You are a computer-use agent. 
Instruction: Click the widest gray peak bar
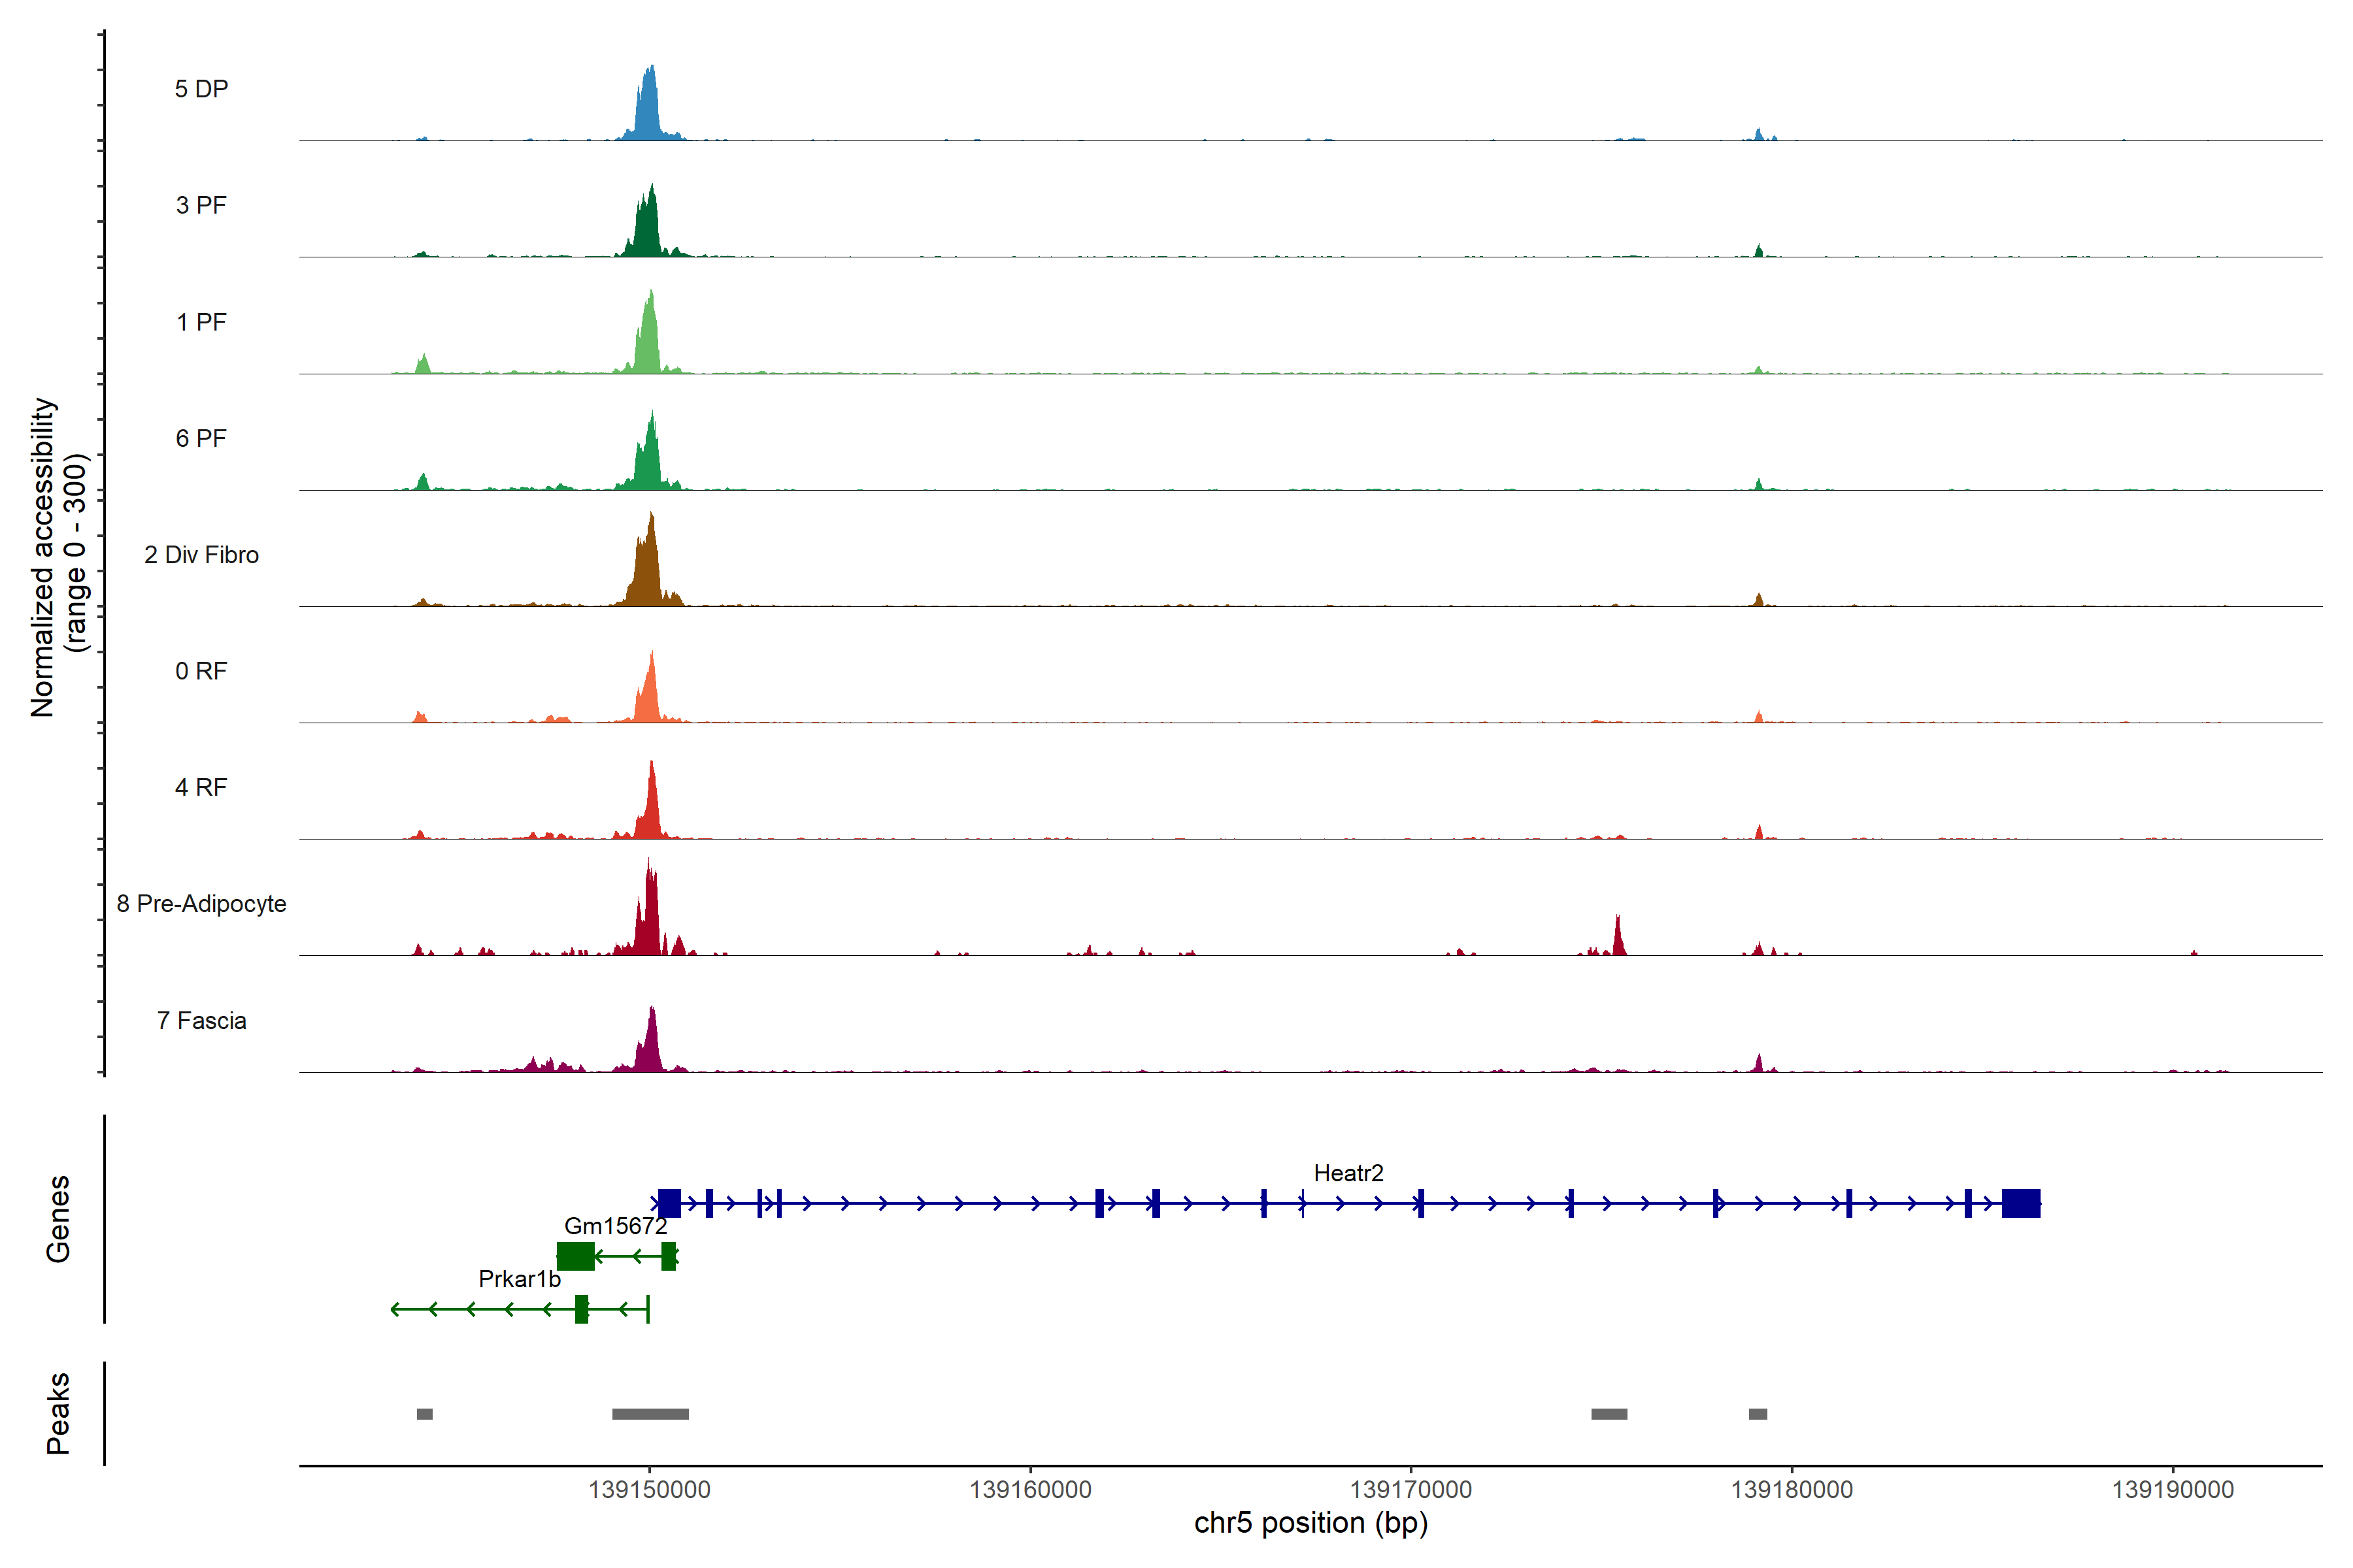[x=650, y=1414]
